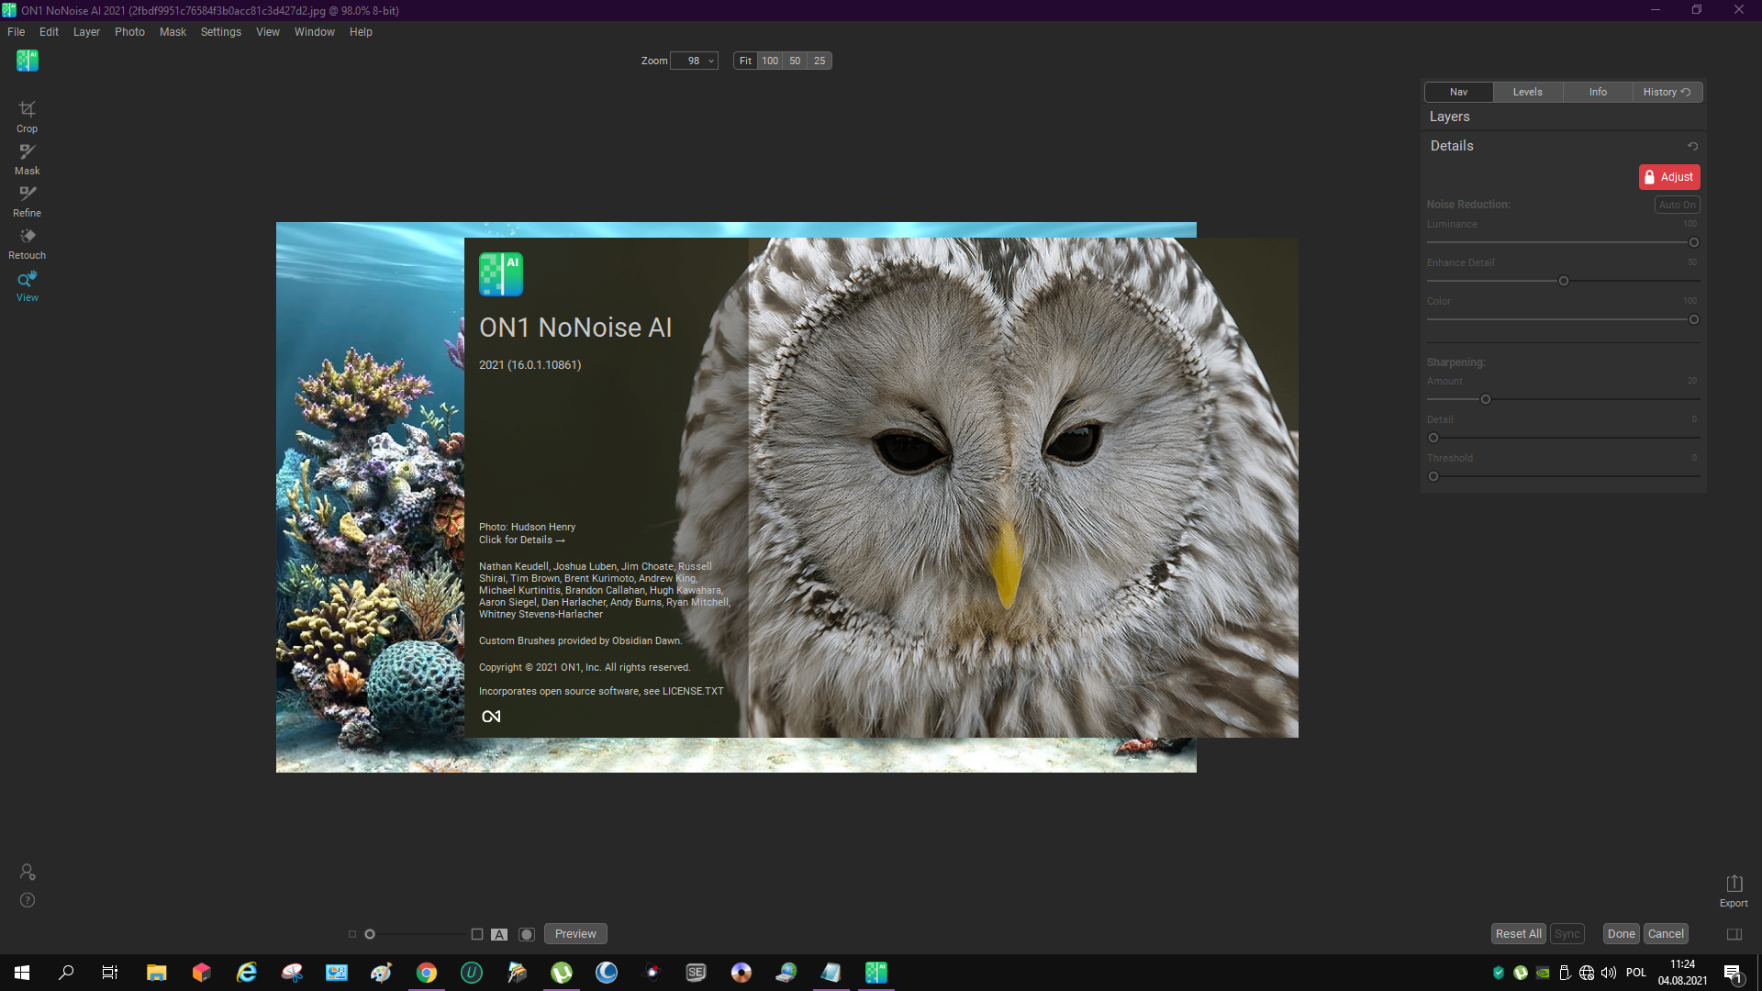This screenshot has width=1762, height=991.
Task: Toggle Auto On noise reduction
Action: [1678, 205]
